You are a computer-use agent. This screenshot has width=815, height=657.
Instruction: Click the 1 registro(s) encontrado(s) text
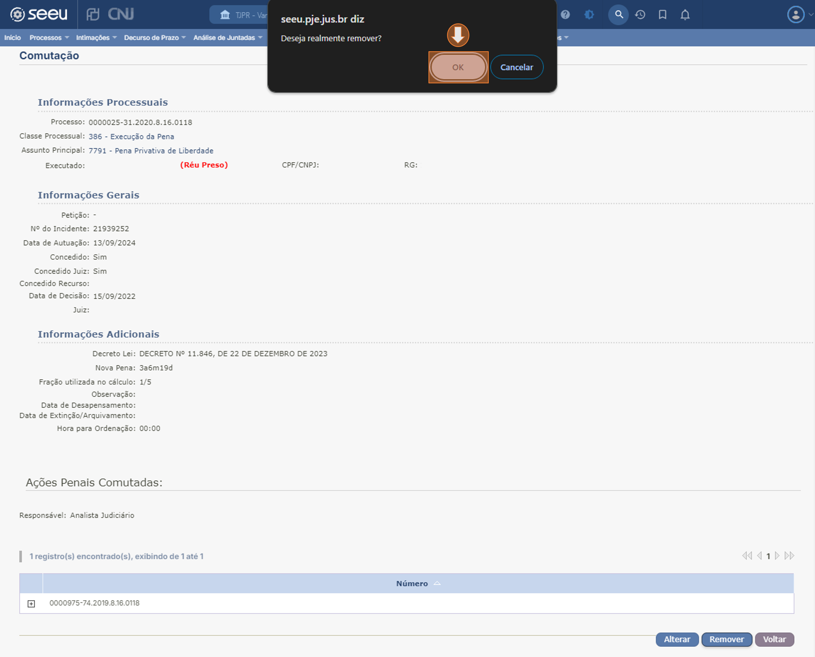tap(117, 556)
